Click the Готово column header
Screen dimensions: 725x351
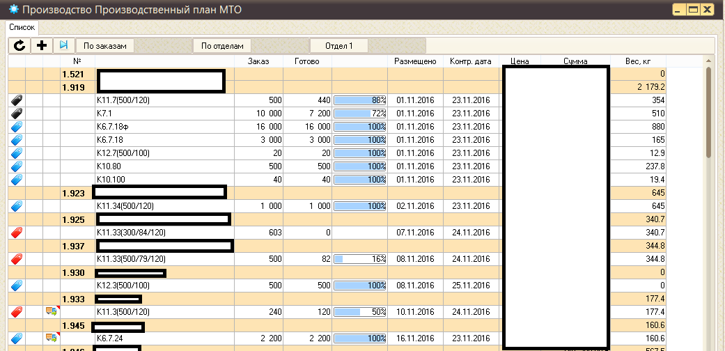click(x=307, y=61)
